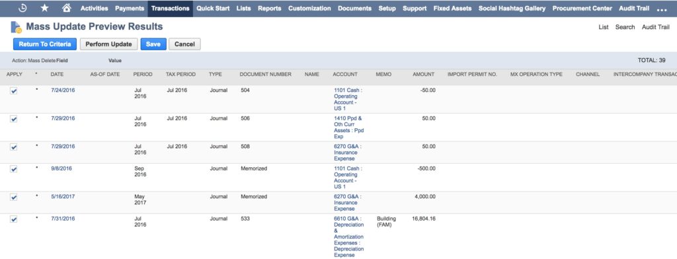
Task: Open the Audit Trail link under header
Action: coord(655,27)
